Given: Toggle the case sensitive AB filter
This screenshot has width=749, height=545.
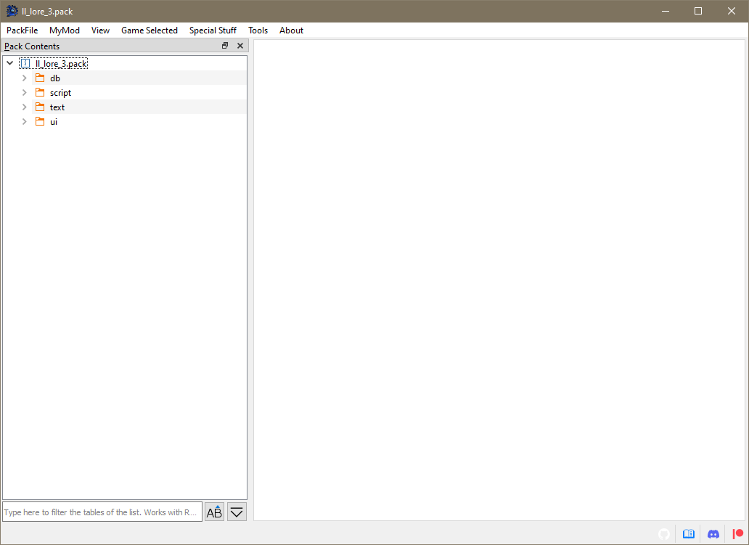Looking at the screenshot, I should coord(215,512).
